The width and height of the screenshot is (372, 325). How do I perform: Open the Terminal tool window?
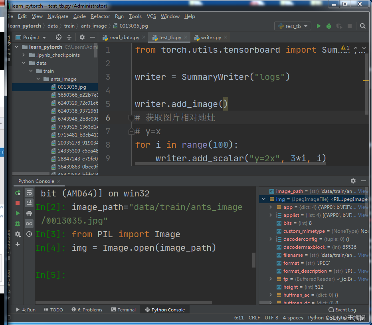coord(123,309)
